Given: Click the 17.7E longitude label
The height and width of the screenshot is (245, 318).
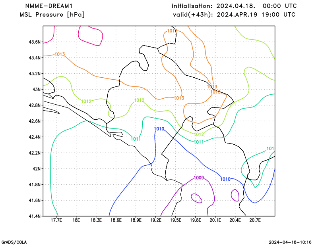Looking at the screenshot, I should click(56, 220).
